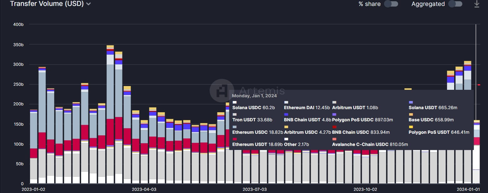
Task: Click the Avalanche C-Chain USDC legend entry
Action: (370, 144)
